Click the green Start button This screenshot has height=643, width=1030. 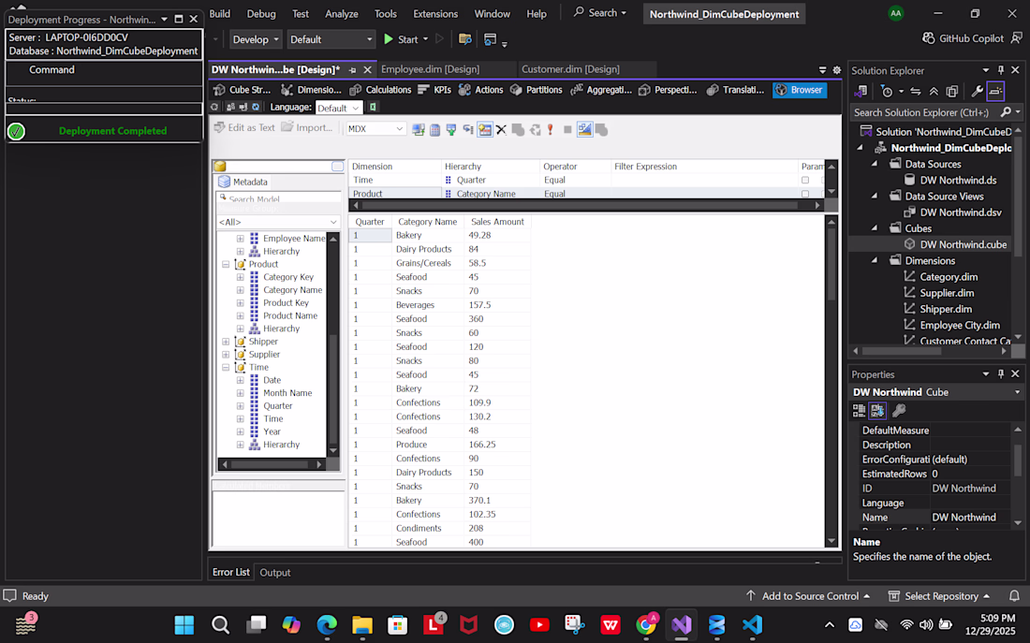click(x=402, y=39)
